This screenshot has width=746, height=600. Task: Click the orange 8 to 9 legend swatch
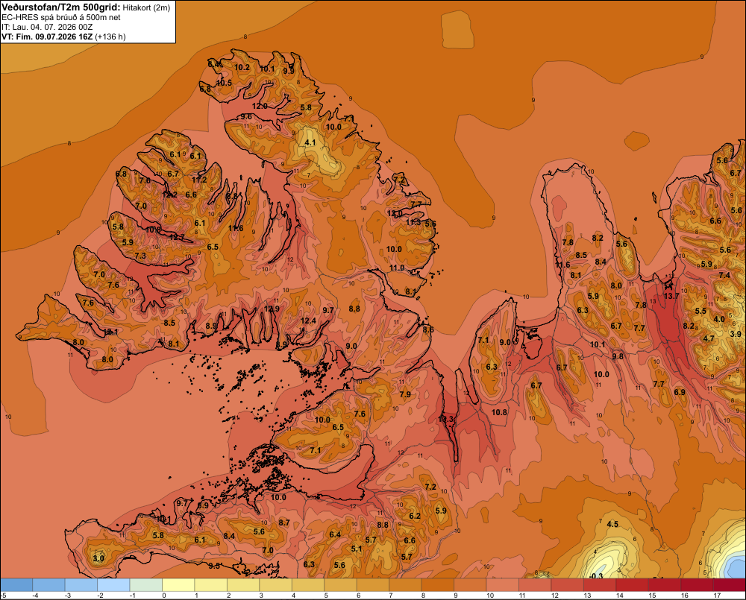tap(438, 584)
